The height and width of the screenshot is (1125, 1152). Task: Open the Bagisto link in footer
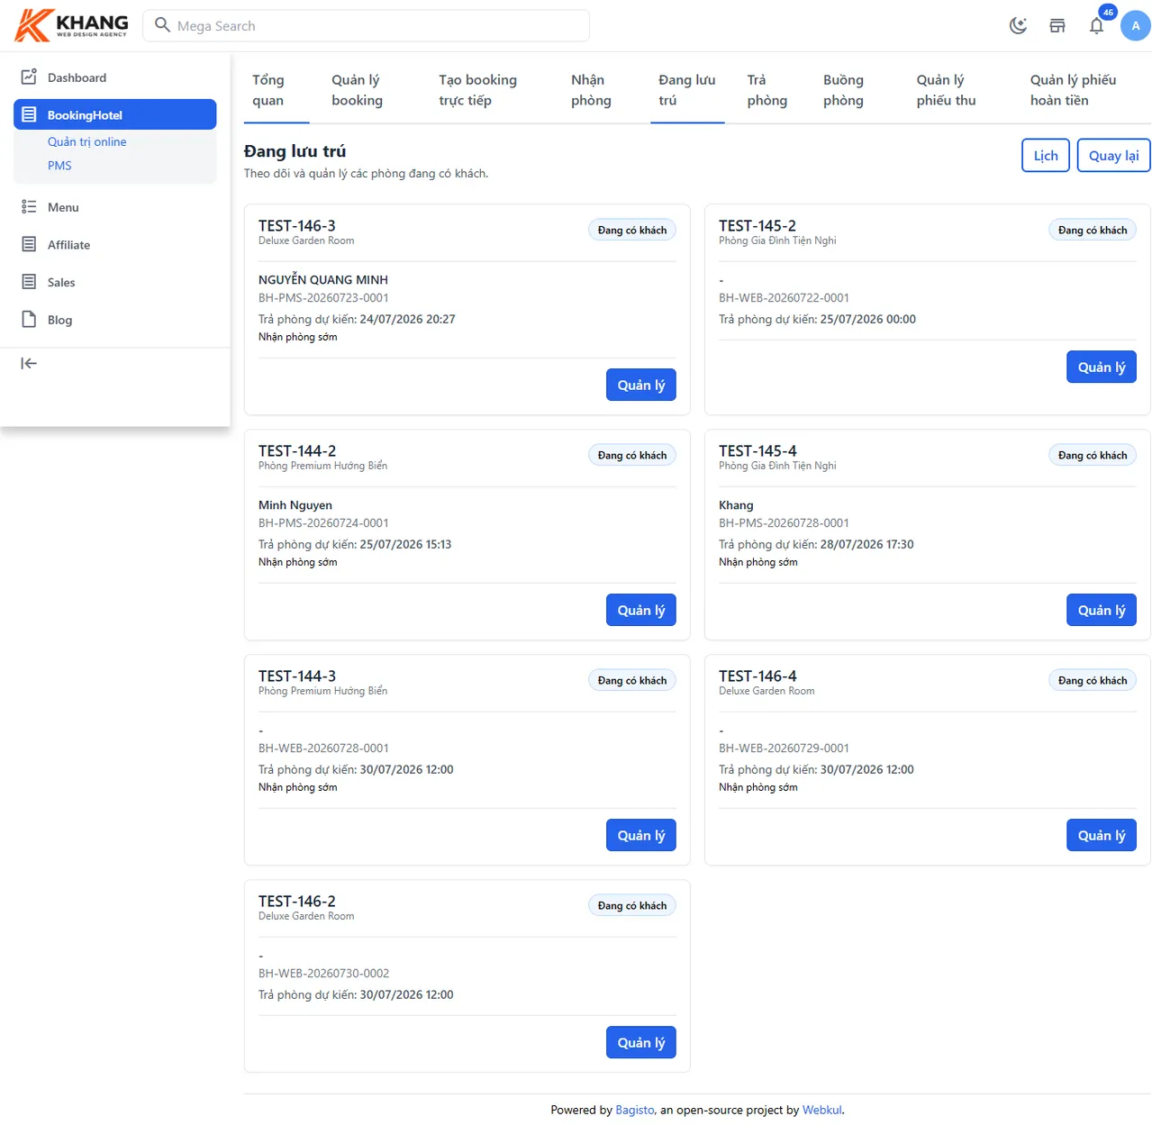(x=635, y=1110)
